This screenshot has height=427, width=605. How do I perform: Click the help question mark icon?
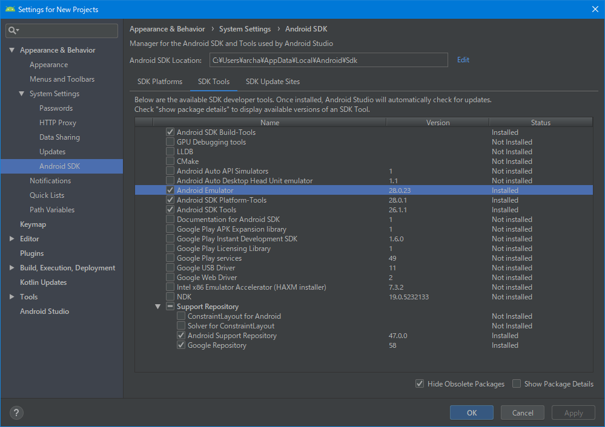[x=16, y=413]
